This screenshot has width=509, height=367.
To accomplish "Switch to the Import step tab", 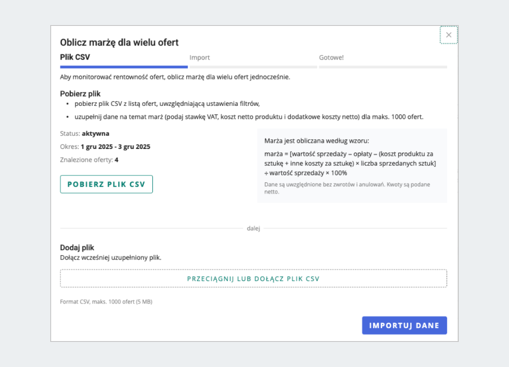I will tap(200, 58).
